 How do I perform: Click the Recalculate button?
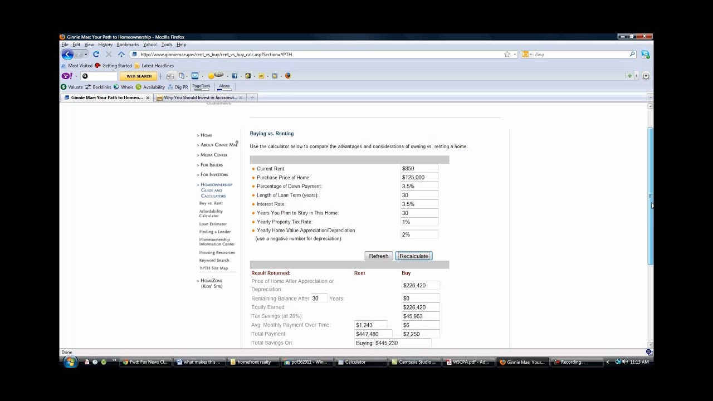[414, 256]
